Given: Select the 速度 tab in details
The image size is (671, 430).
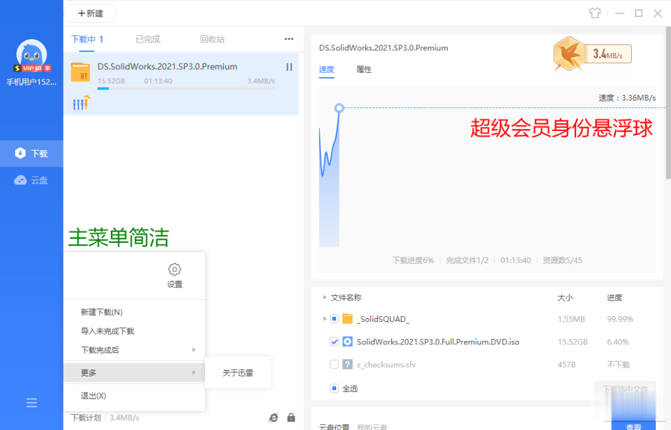Looking at the screenshot, I should [x=326, y=69].
